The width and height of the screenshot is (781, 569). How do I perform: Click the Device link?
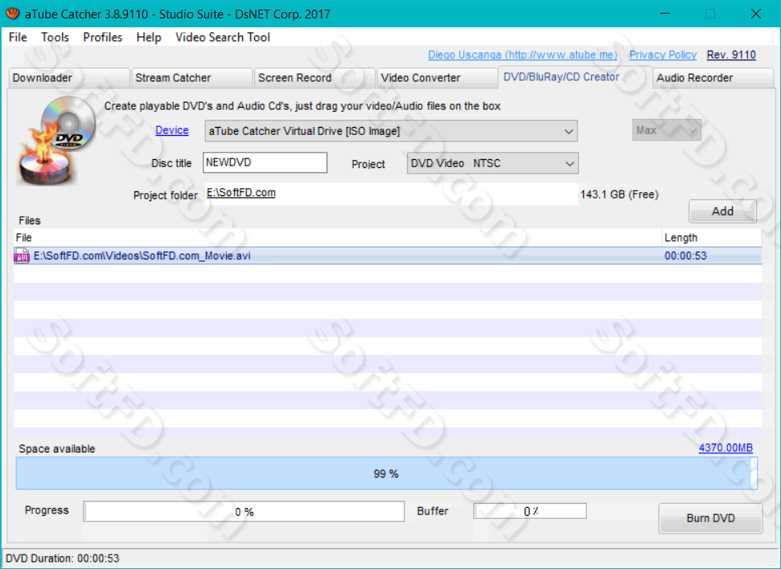[x=172, y=130]
